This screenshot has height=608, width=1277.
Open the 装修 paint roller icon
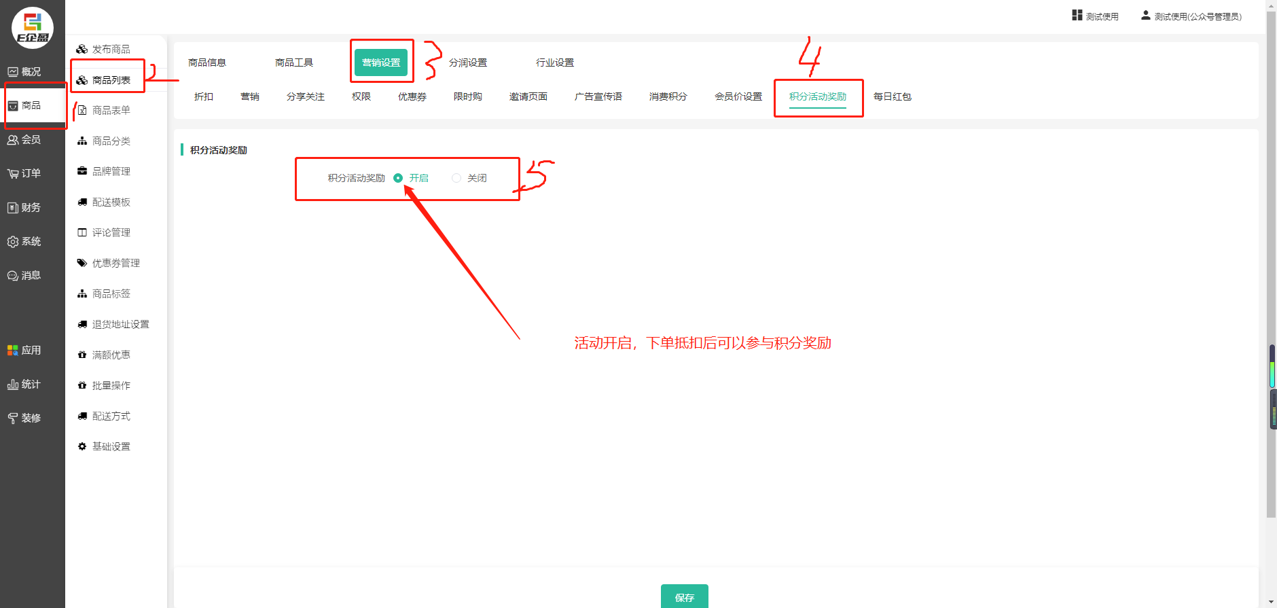[13, 418]
